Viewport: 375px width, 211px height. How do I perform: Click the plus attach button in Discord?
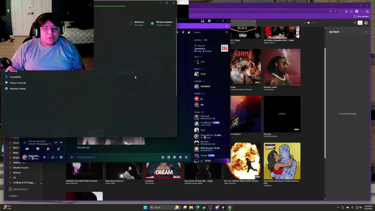point(71,157)
